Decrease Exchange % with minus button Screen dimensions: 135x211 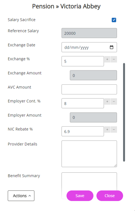point(114,59)
